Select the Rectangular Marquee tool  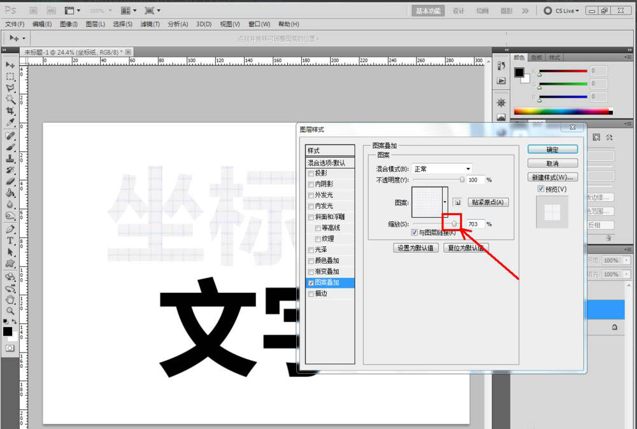9,76
